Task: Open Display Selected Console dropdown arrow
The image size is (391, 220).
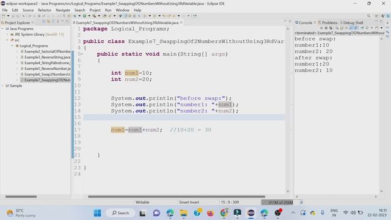Action: (x=372, y=28)
